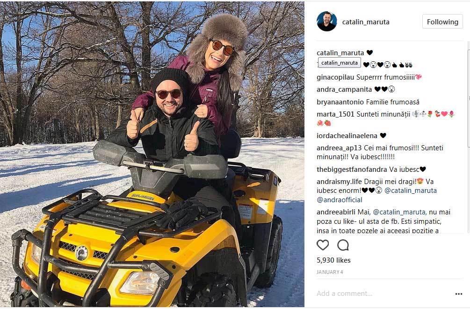Toggle the Following button
This screenshot has width=470, height=309.
442,22
